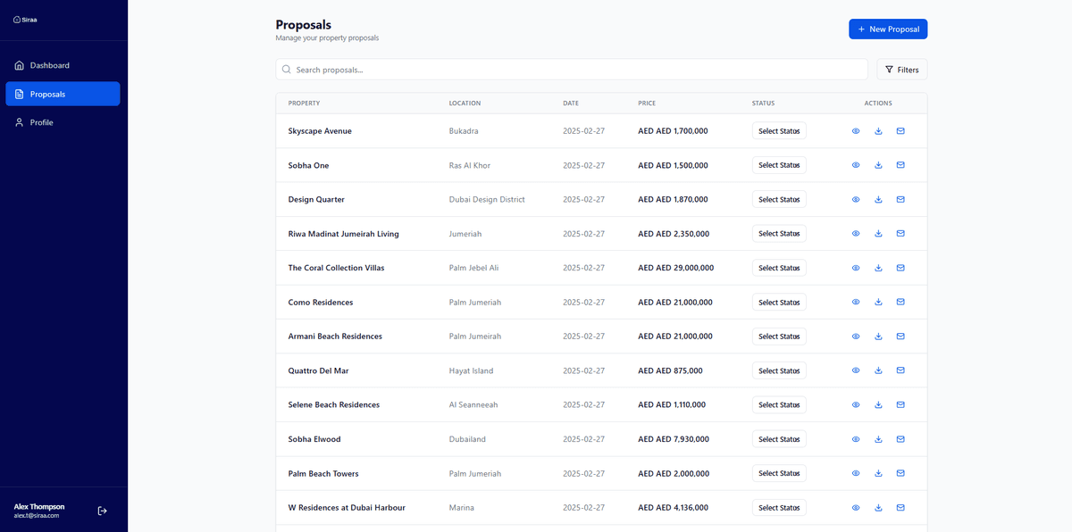Log out using the sidebar logout icon
The image size is (1072, 532).
(x=102, y=510)
